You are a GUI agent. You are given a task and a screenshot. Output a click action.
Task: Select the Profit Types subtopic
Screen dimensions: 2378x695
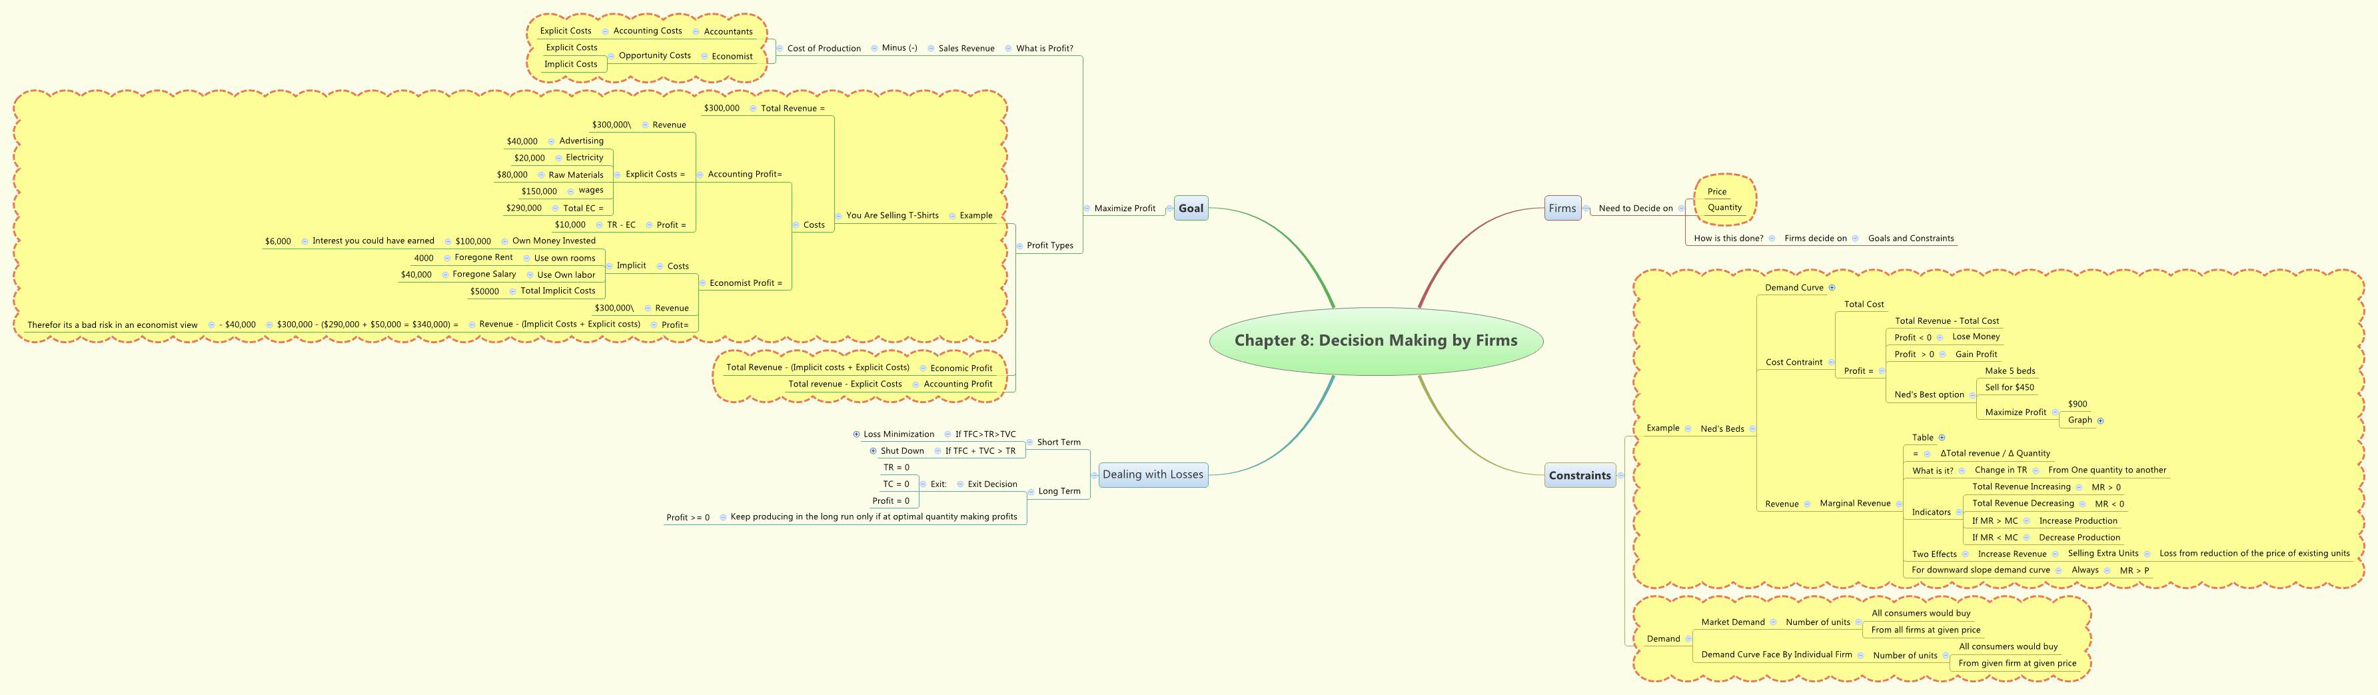pyautogui.click(x=1049, y=245)
